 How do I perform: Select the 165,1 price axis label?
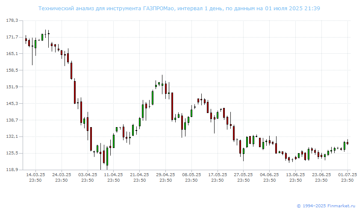pyautogui.click(x=12, y=53)
